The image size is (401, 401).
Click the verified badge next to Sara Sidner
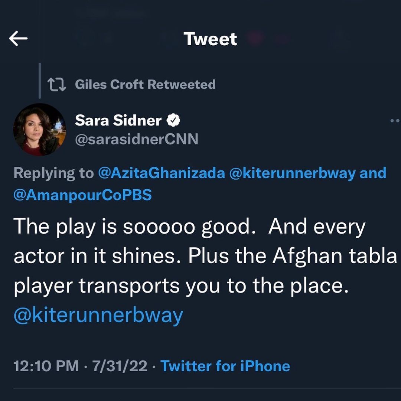[x=174, y=120]
